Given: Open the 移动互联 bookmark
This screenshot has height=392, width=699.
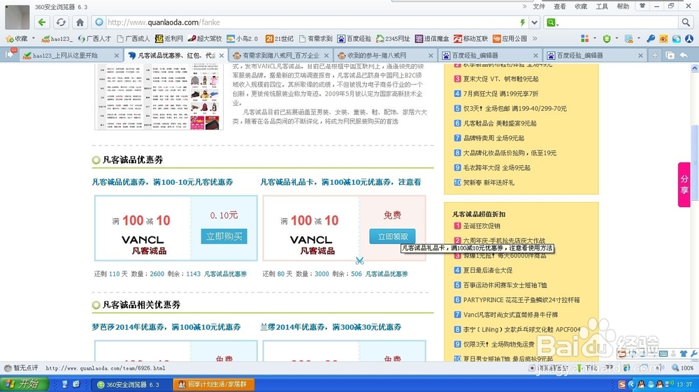Looking at the screenshot, I should tap(470, 38).
